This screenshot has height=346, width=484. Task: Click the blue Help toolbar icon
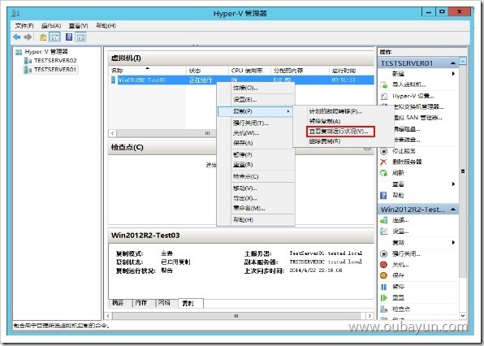click(69, 37)
